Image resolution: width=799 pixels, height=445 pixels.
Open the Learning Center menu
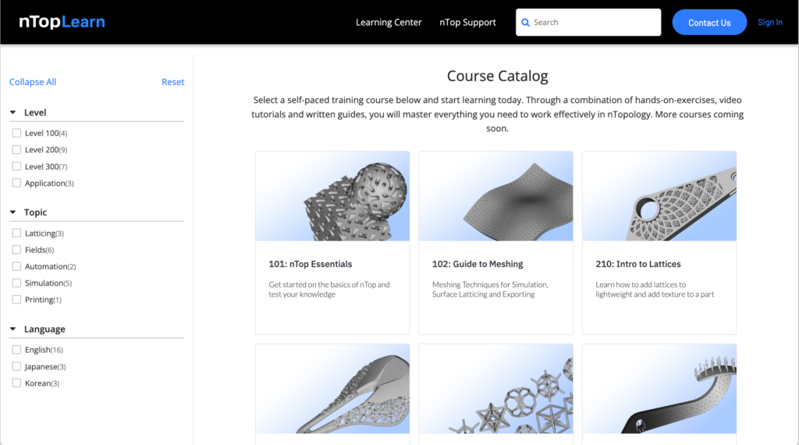pos(389,23)
